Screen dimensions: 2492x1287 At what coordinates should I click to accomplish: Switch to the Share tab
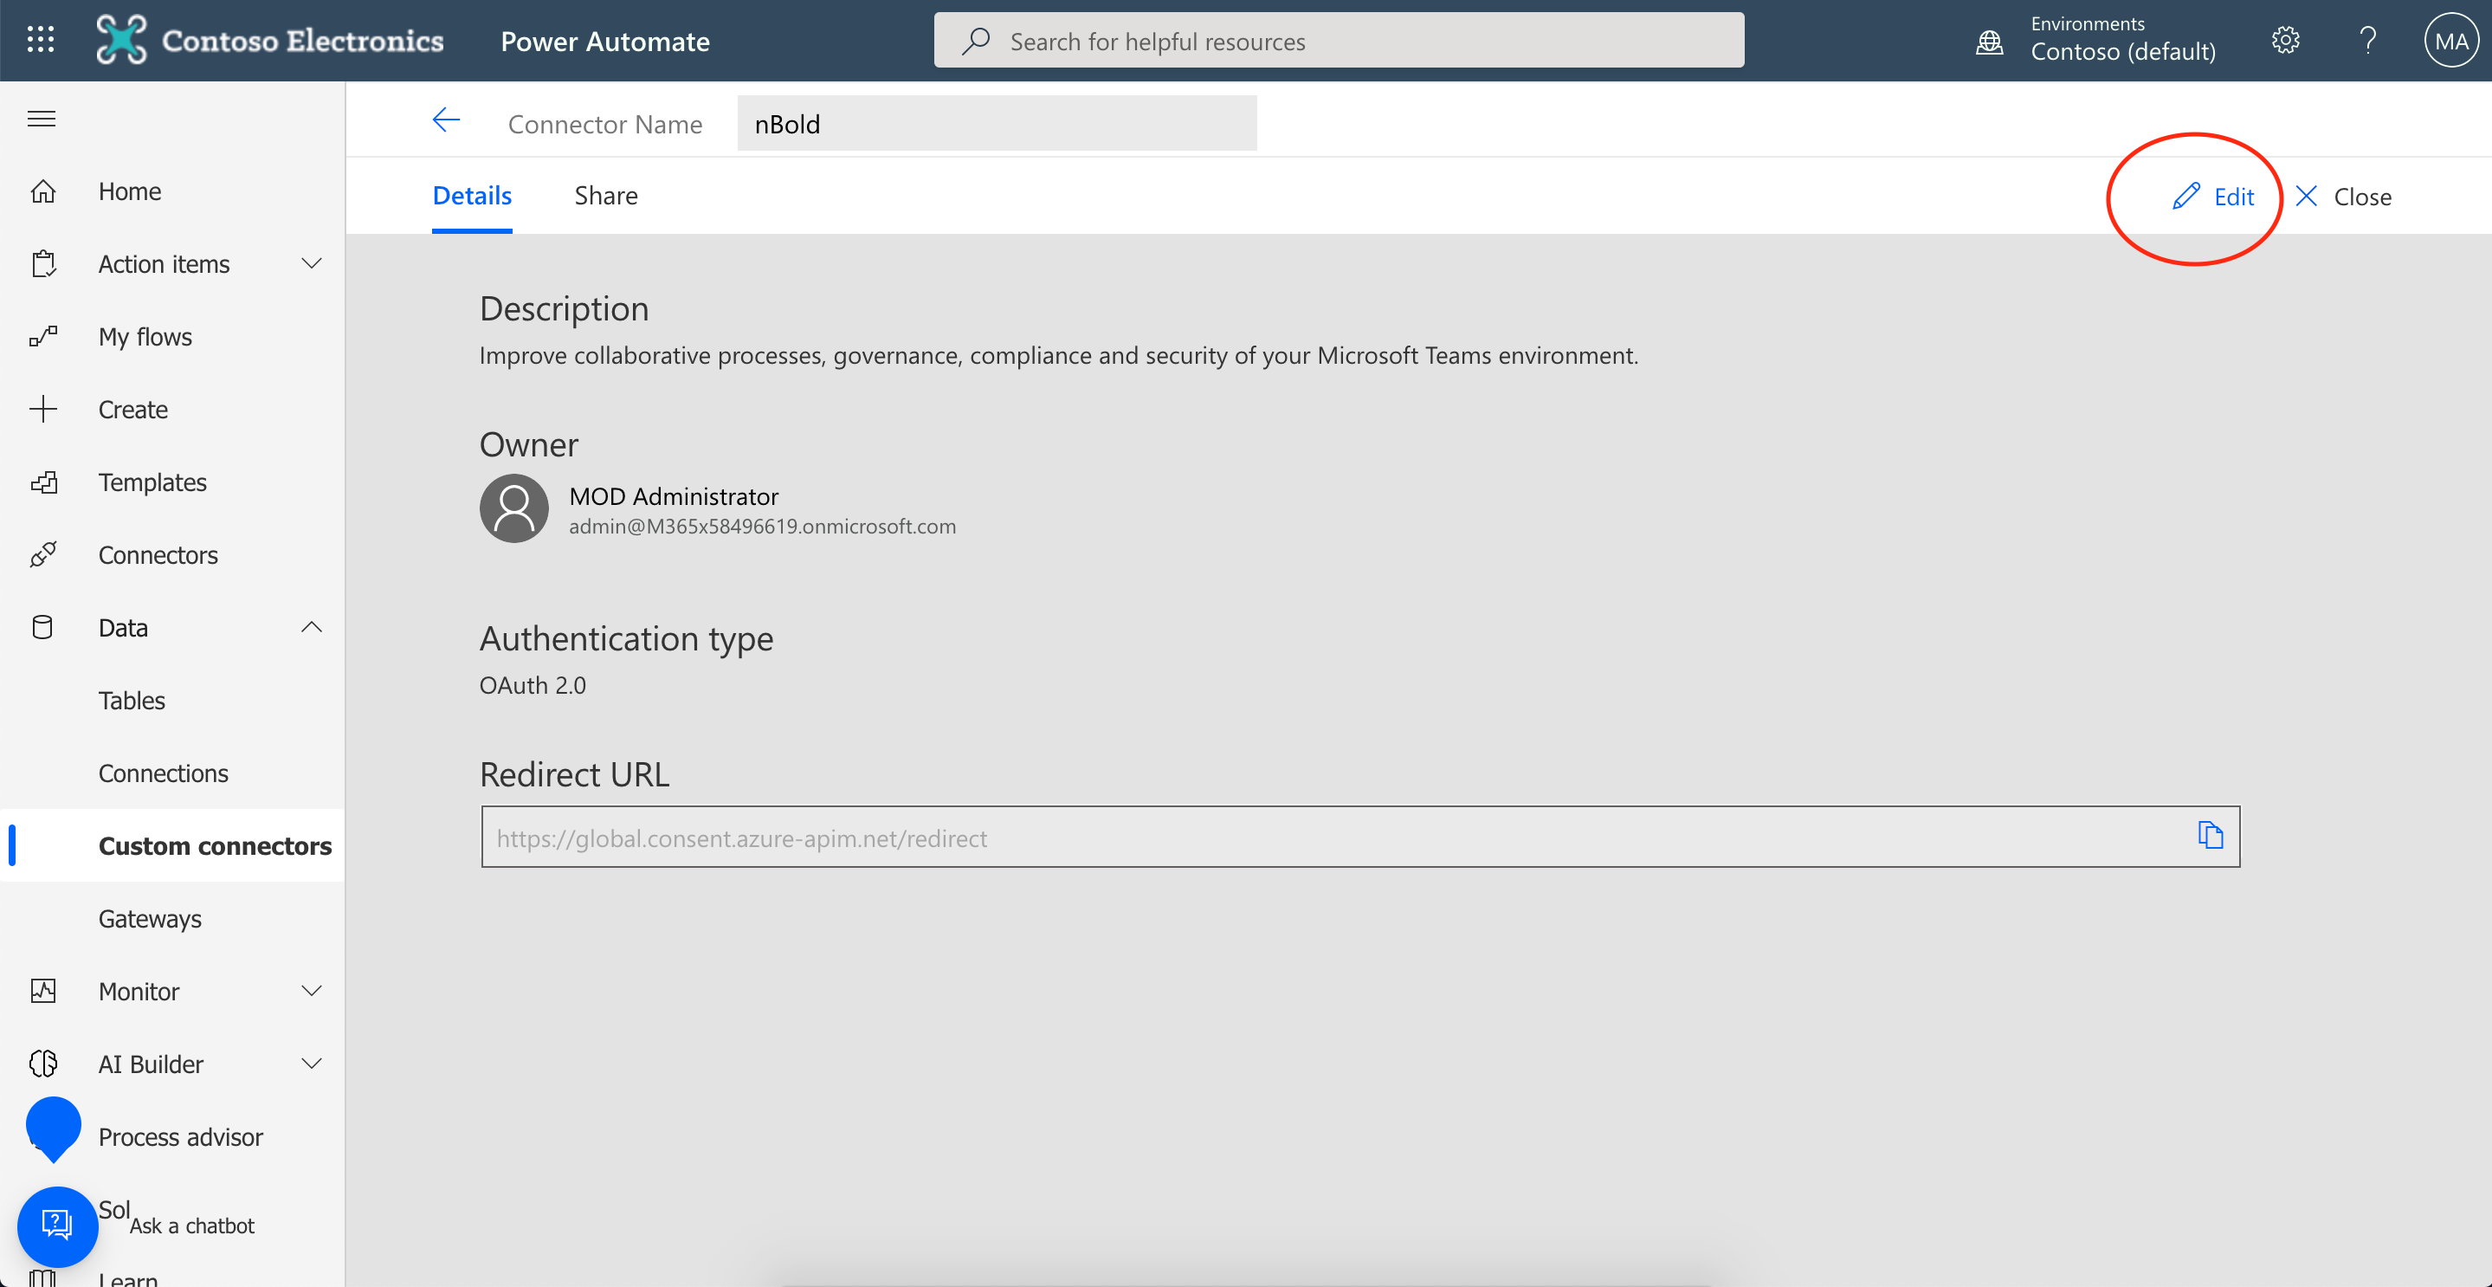pos(605,196)
